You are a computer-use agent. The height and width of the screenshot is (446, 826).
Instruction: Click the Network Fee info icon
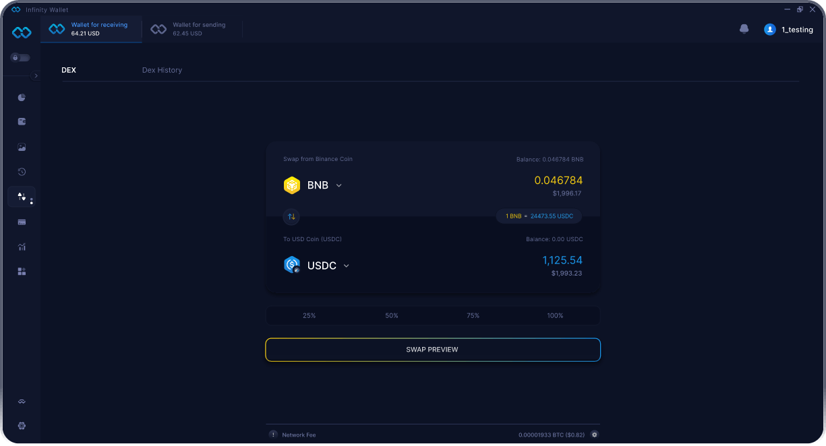point(273,435)
